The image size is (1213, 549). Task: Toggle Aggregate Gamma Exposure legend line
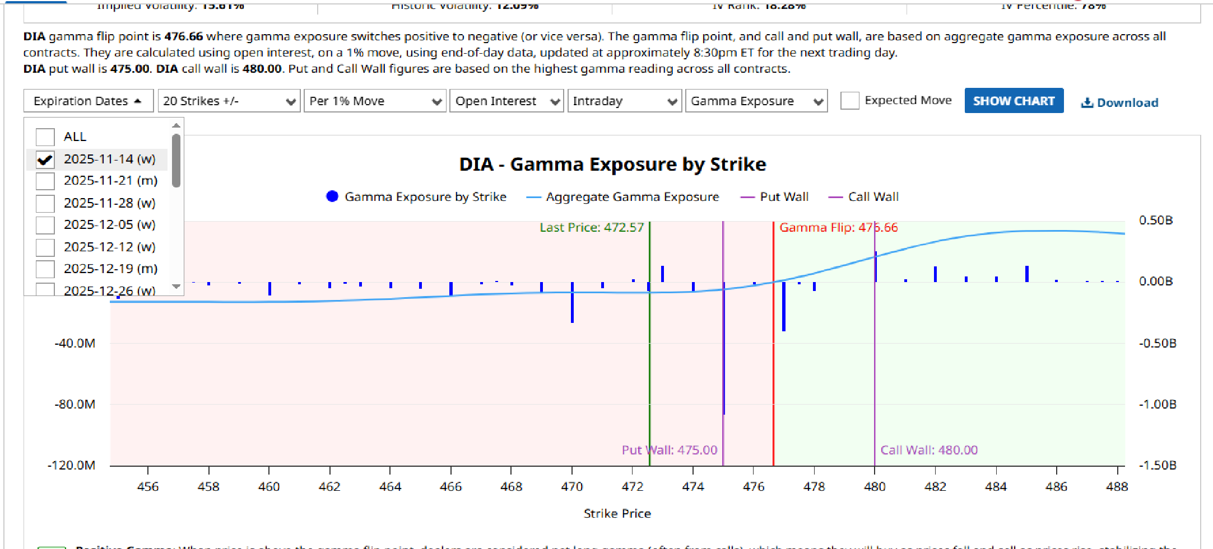(x=534, y=197)
